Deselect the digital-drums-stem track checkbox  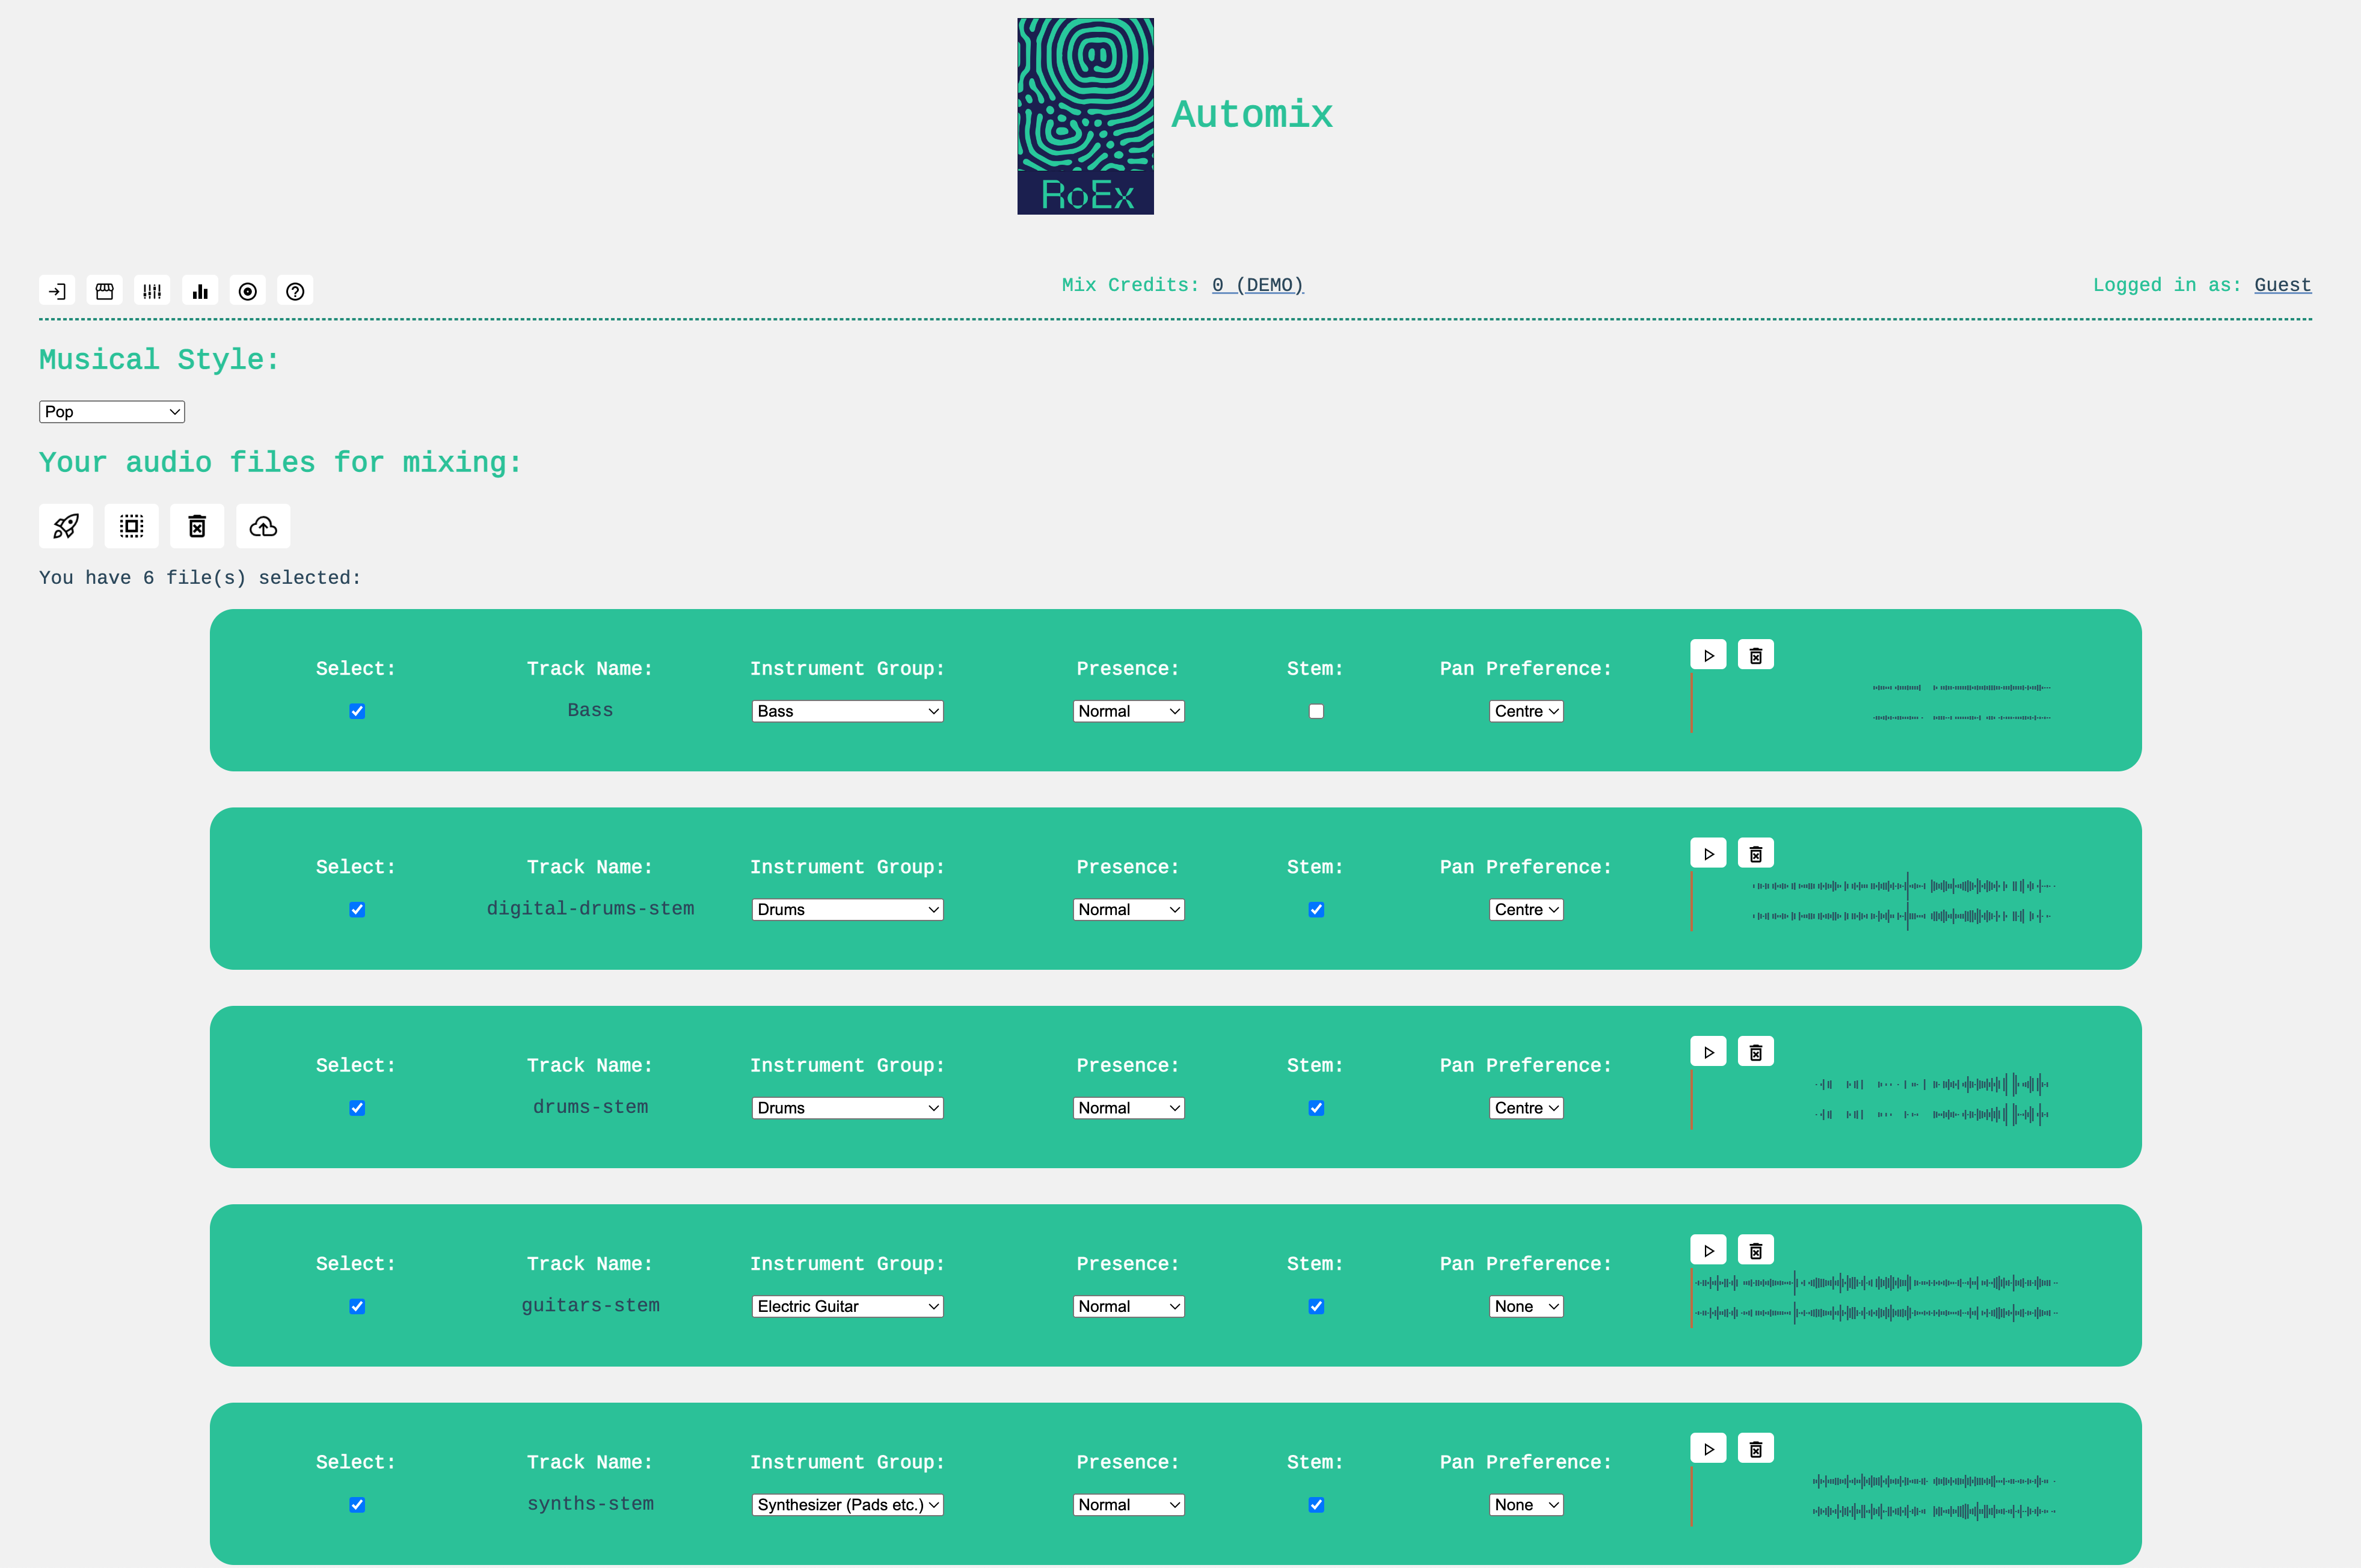pos(357,909)
